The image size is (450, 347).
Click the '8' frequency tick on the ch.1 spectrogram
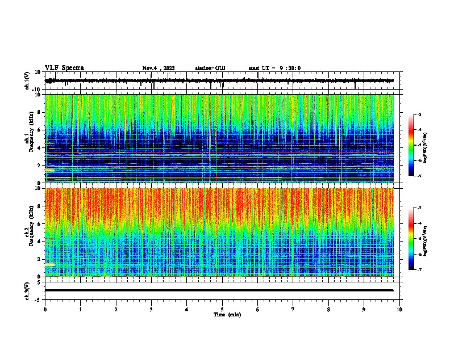(x=39, y=112)
